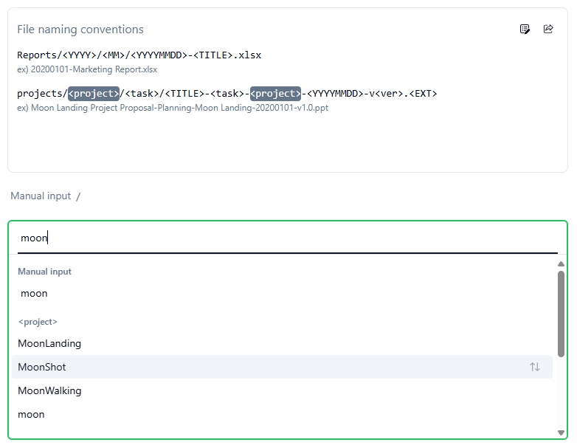
Task: Click the Moon Landing Project Proposal example text
Action: [173, 108]
